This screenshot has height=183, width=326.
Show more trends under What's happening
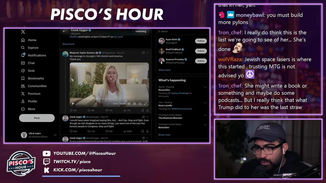tap(164, 135)
